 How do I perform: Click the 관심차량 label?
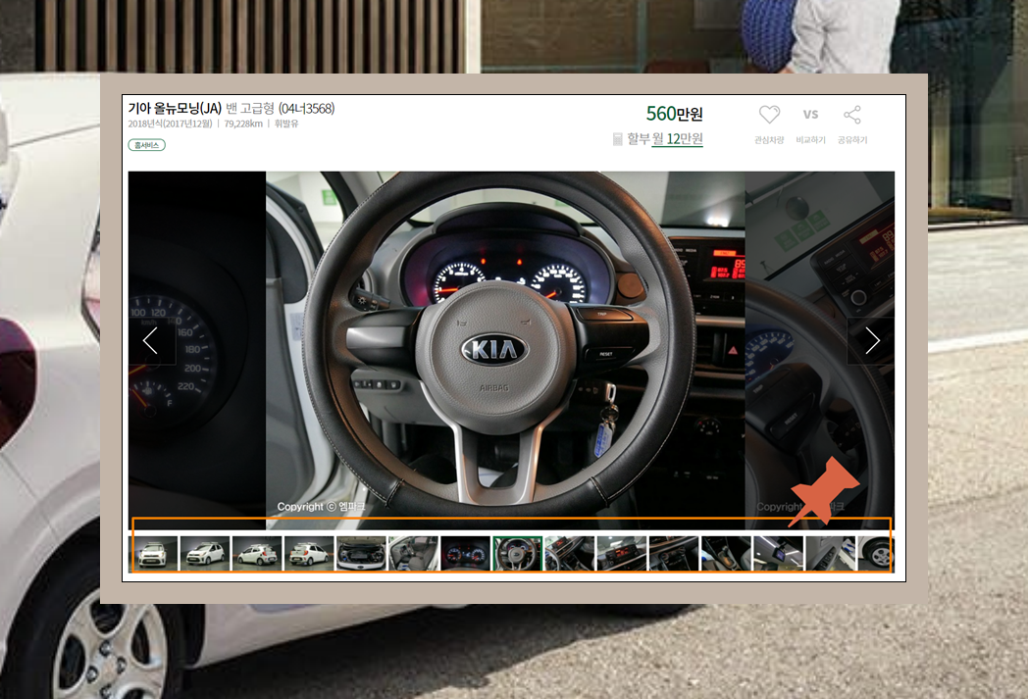(x=769, y=140)
